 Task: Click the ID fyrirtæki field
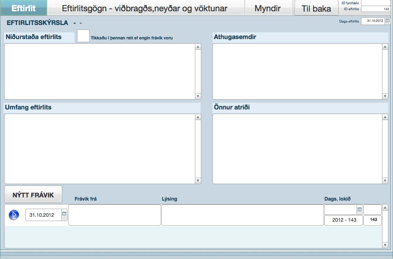(x=376, y=3)
